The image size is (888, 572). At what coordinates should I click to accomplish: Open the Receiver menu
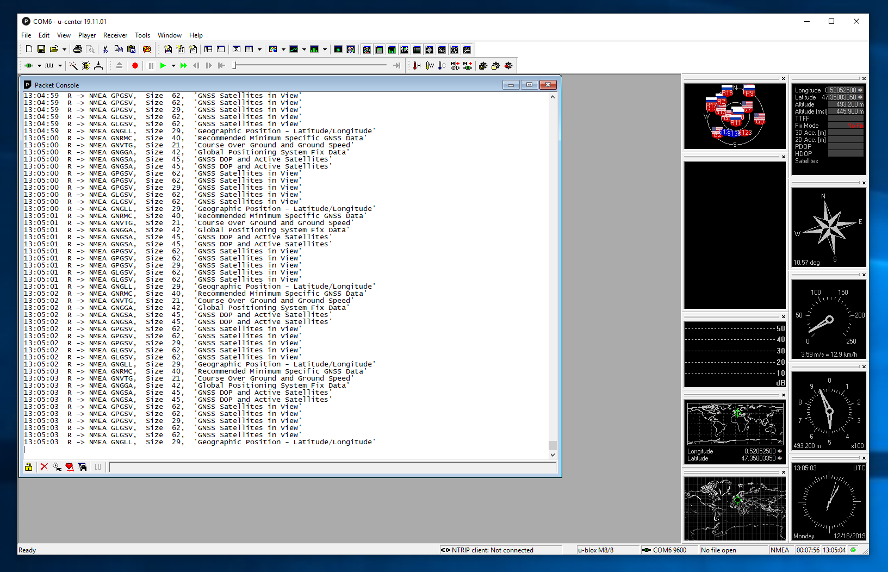(x=115, y=35)
